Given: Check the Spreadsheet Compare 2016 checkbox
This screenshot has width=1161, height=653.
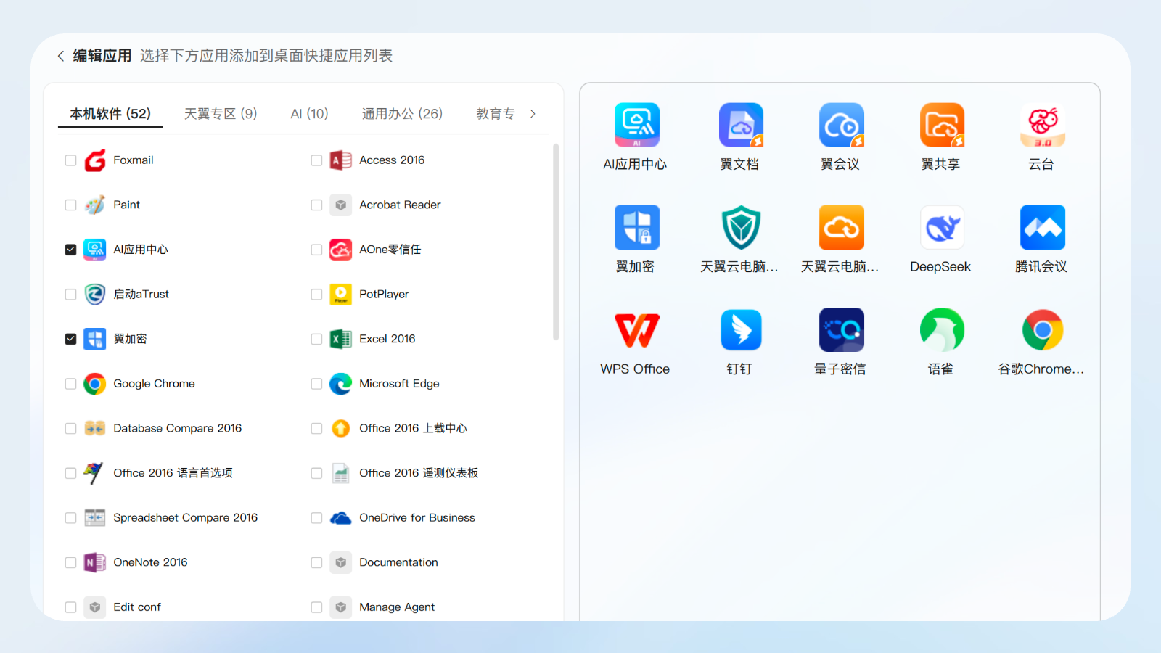Looking at the screenshot, I should click(70, 518).
